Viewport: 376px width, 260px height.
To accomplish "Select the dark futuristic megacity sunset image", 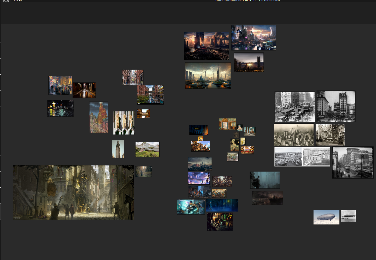I will click(206, 46).
